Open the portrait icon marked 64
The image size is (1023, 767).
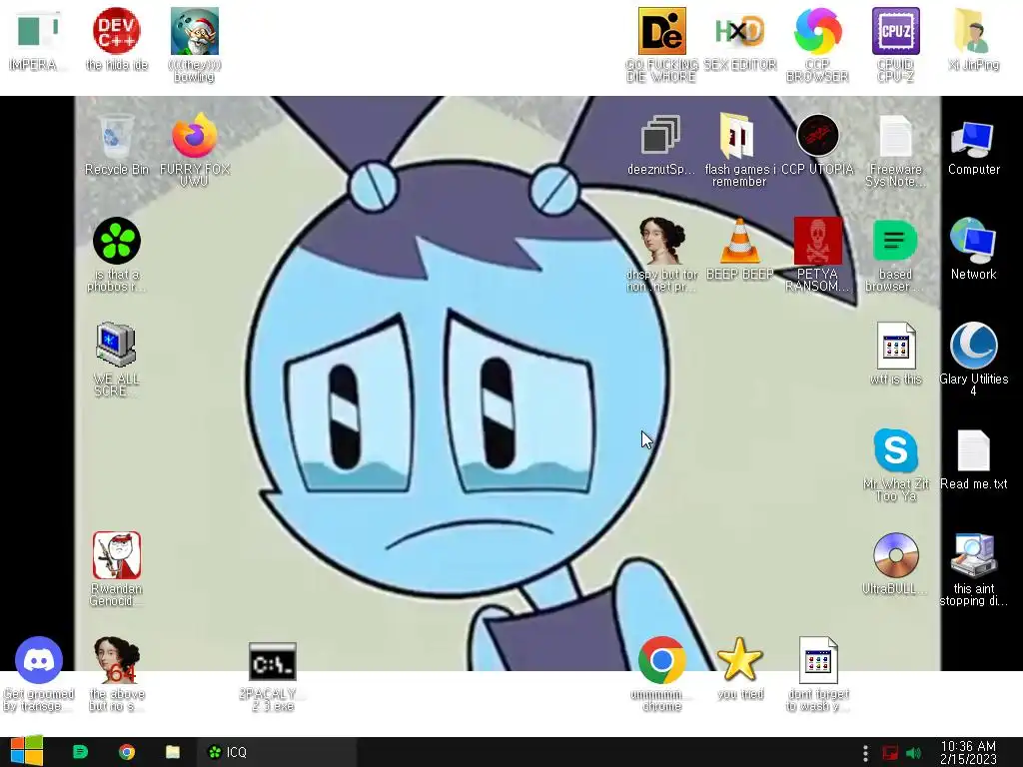coord(116,660)
